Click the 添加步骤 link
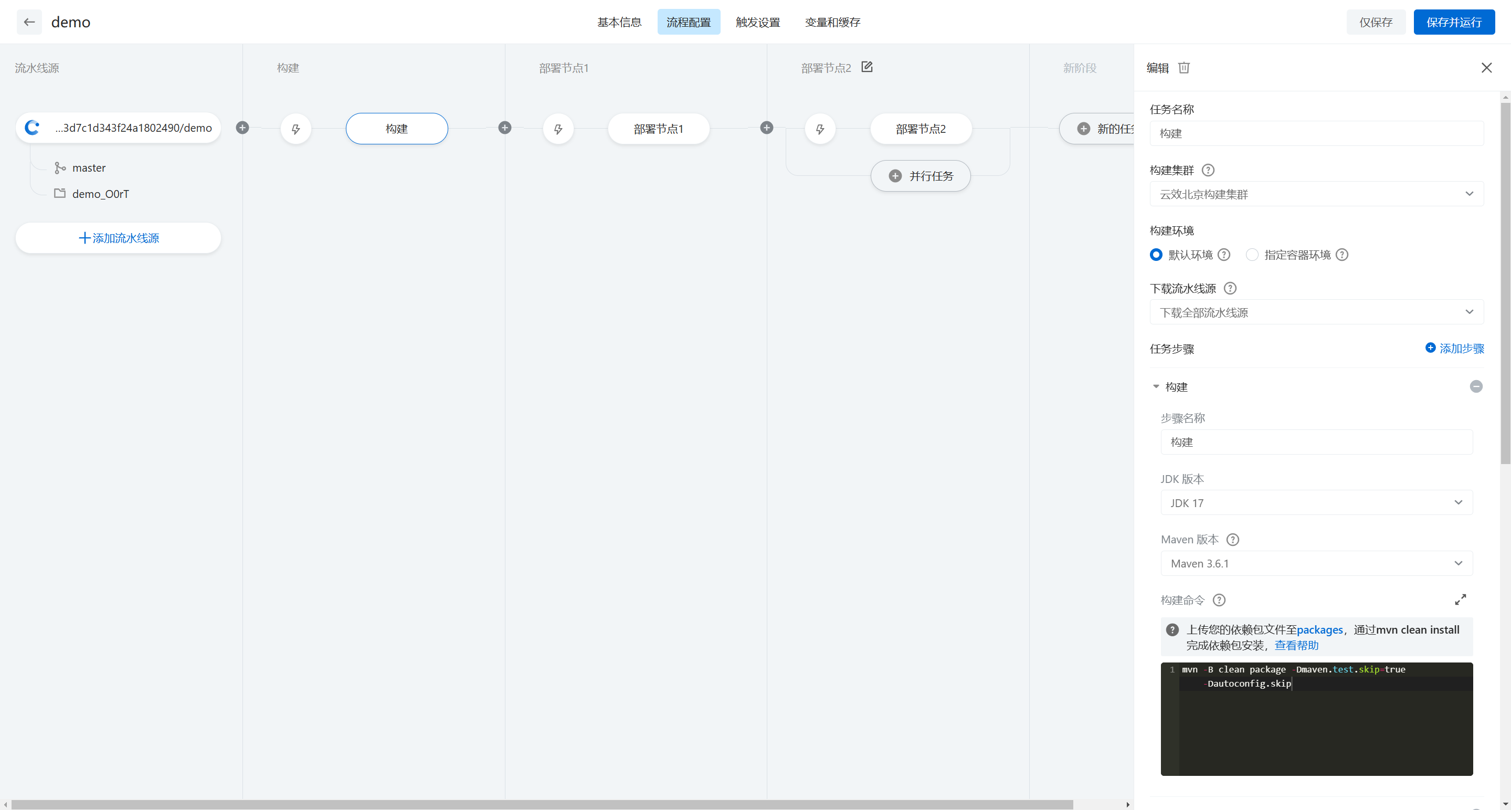Viewport: 1511px width, 810px height. [1455, 348]
